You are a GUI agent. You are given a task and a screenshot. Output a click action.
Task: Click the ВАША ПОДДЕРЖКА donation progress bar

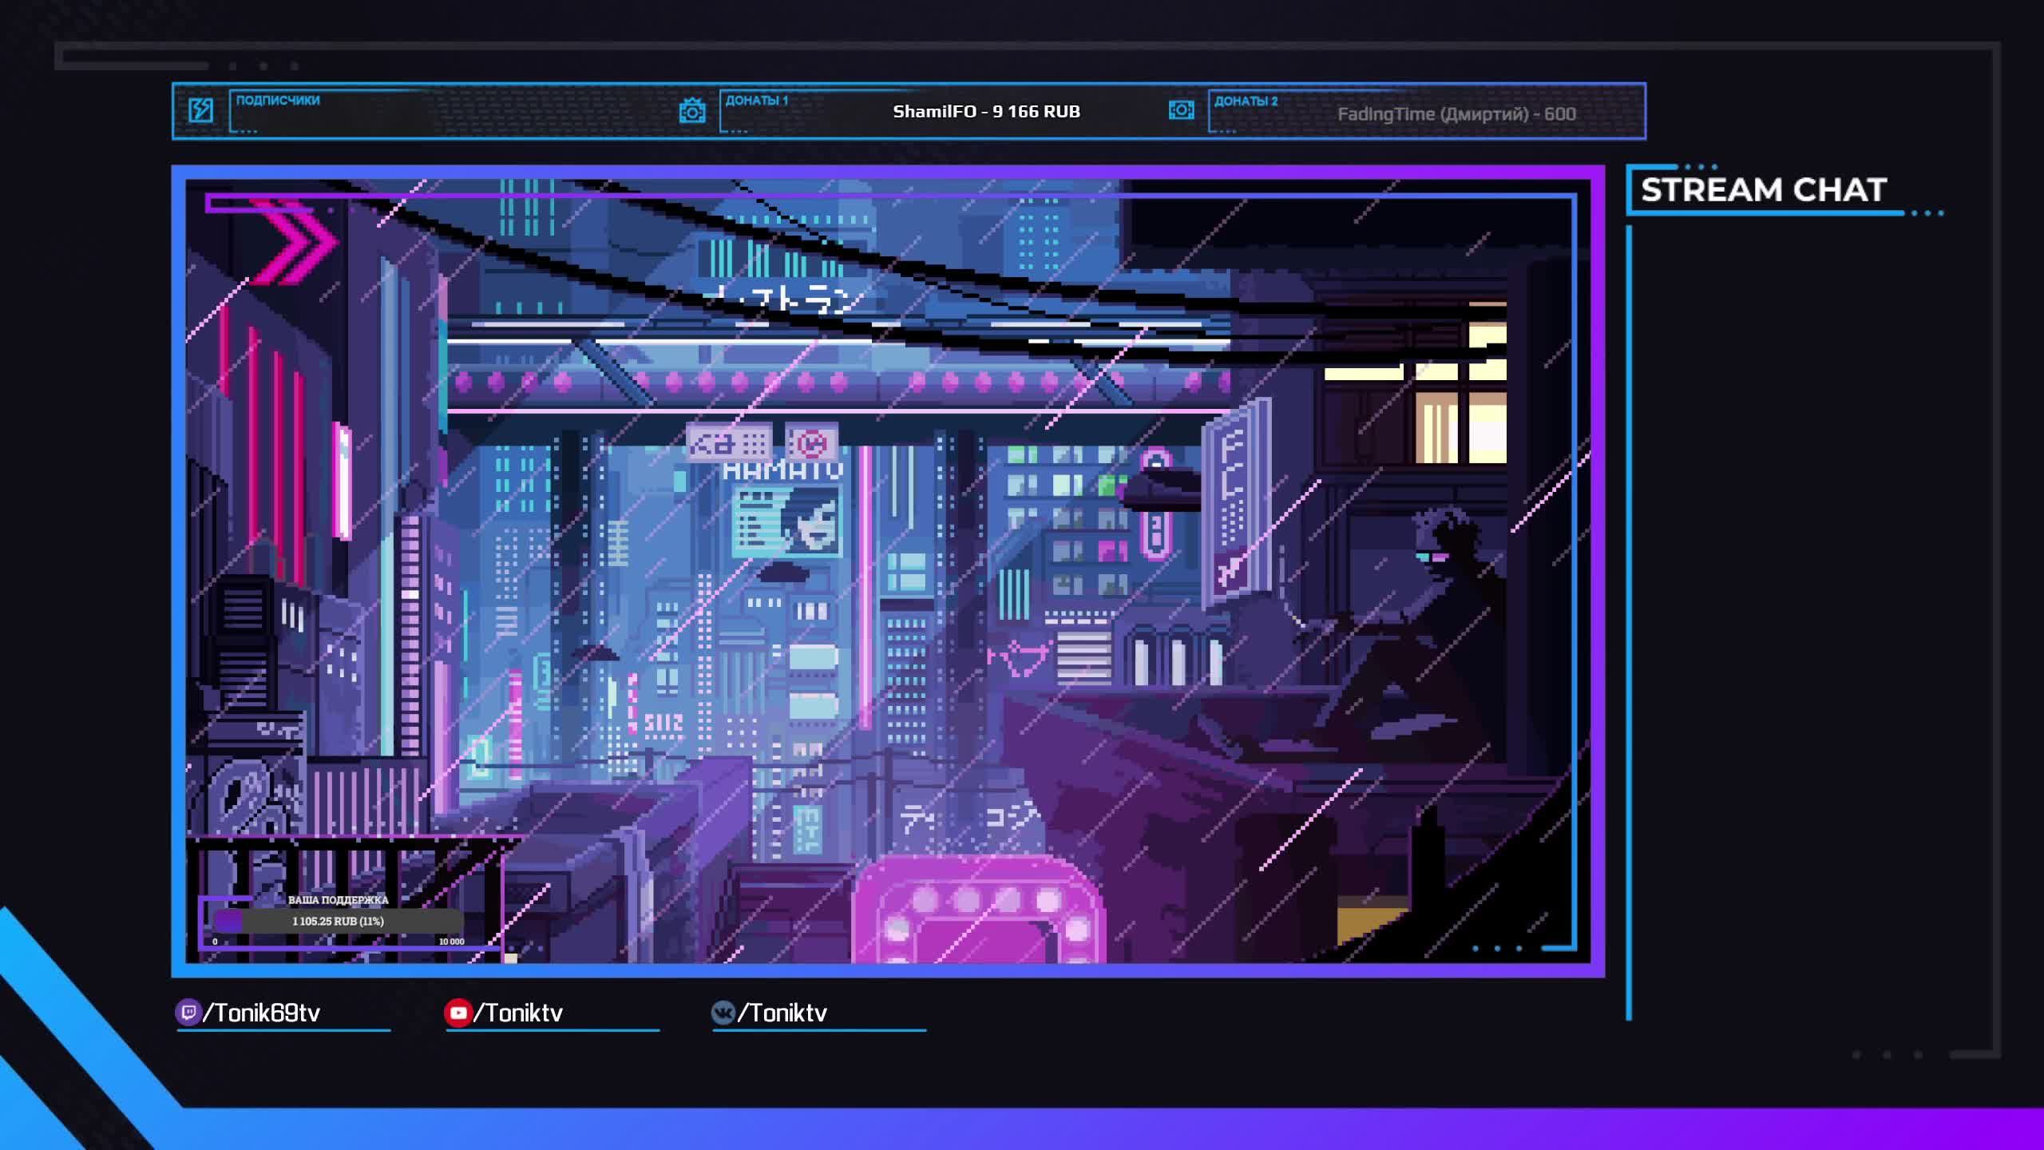pos(338,921)
